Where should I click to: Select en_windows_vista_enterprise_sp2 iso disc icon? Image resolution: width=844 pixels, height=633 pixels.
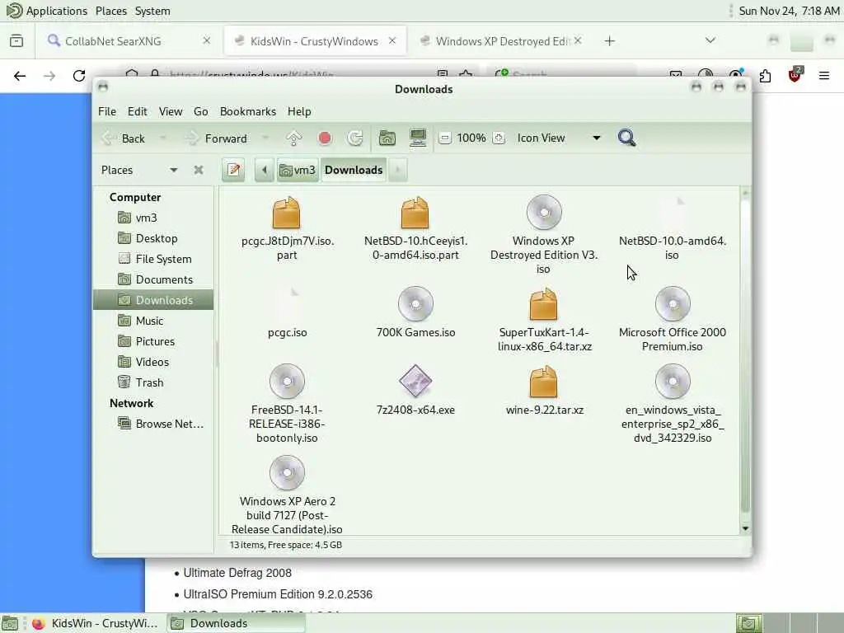coord(673,381)
